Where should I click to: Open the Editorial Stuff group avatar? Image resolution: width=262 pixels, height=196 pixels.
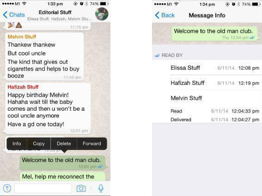click(102, 14)
